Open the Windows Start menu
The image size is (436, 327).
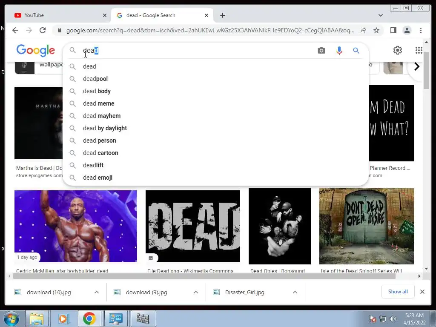[x=11, y=318]
